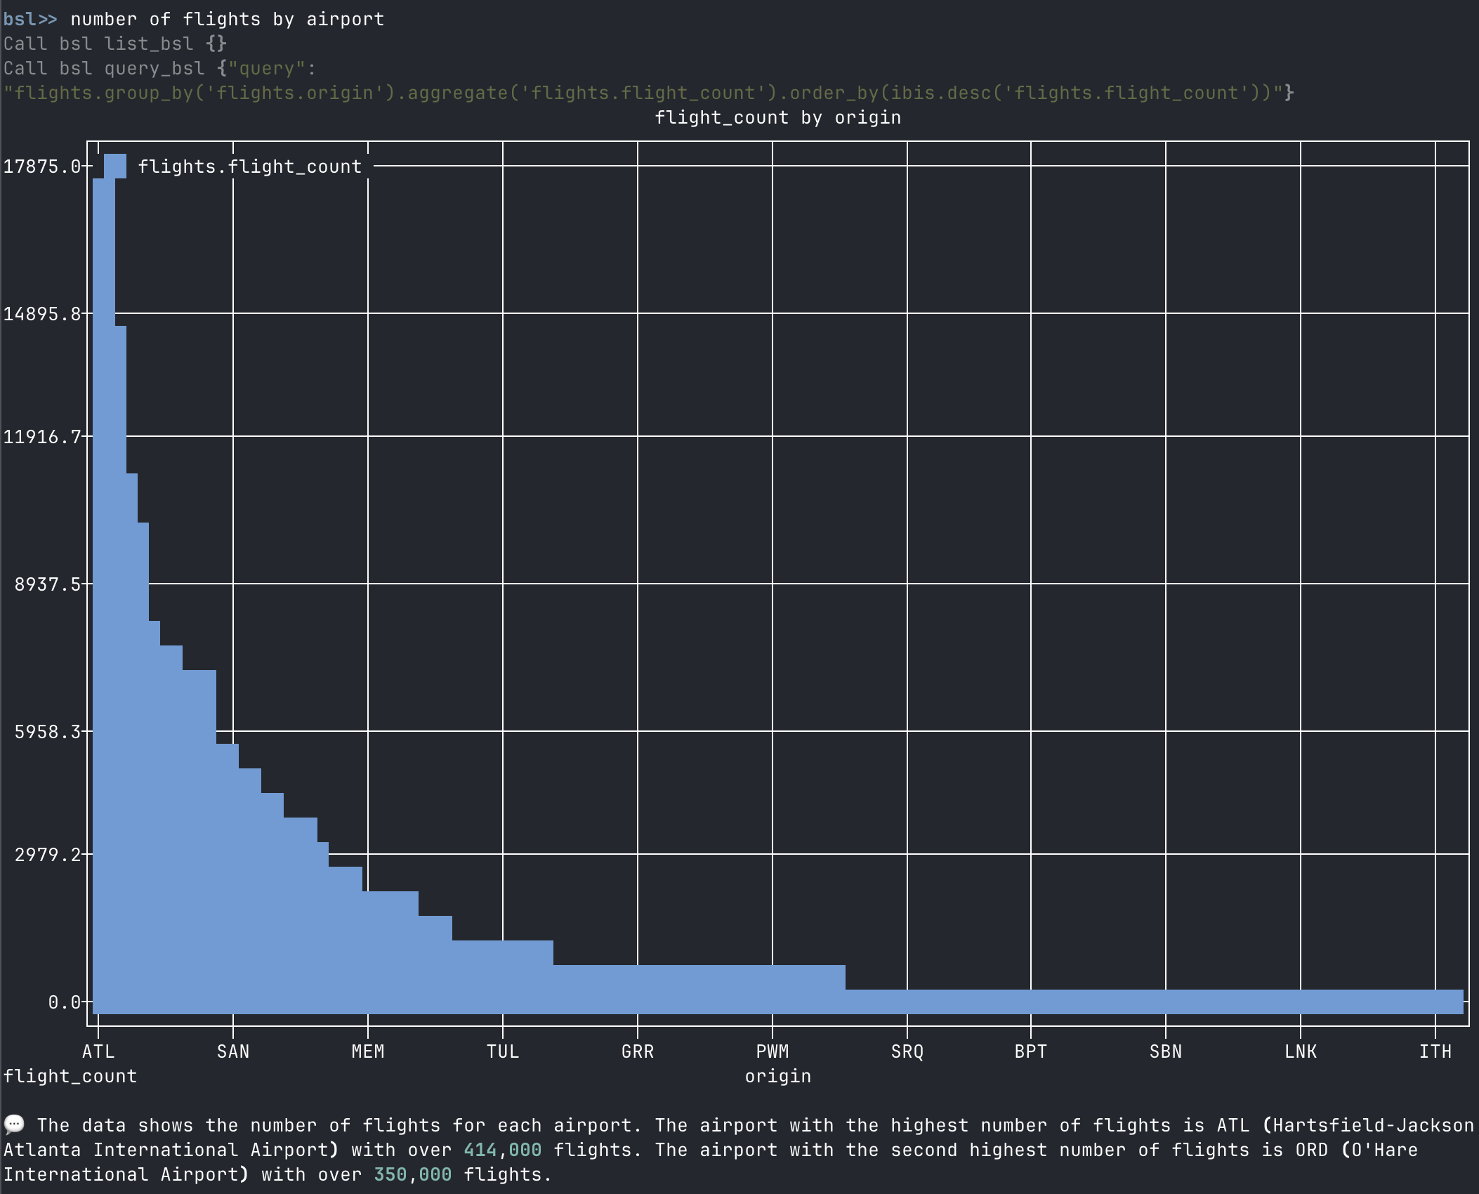Screen dimensions: 1479x1194
Task: Click the ATL x-axis label
Action: pyautogui.click(x=98, y=1051)
